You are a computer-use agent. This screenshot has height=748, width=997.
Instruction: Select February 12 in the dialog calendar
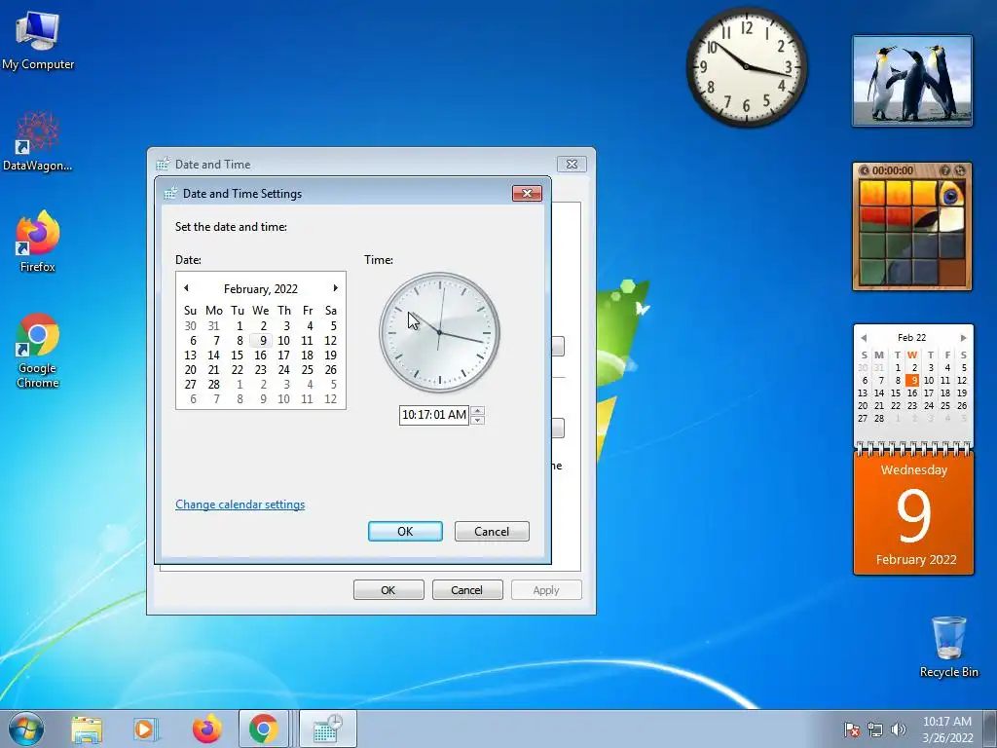pos(331,340)
